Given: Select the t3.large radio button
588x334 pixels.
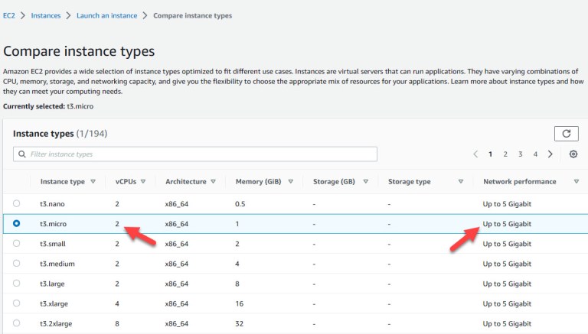Looking at the screenshot, I should click(16, 283).
